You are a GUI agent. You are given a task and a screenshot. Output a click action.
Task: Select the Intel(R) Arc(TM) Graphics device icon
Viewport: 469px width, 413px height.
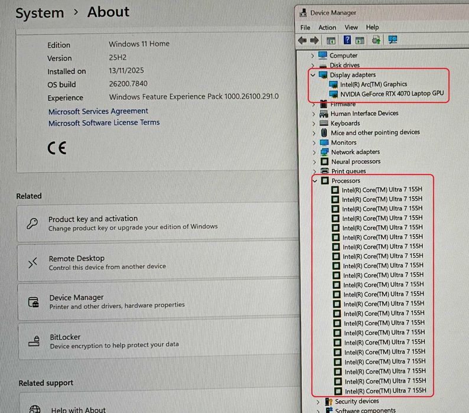(x=333, y=84)
